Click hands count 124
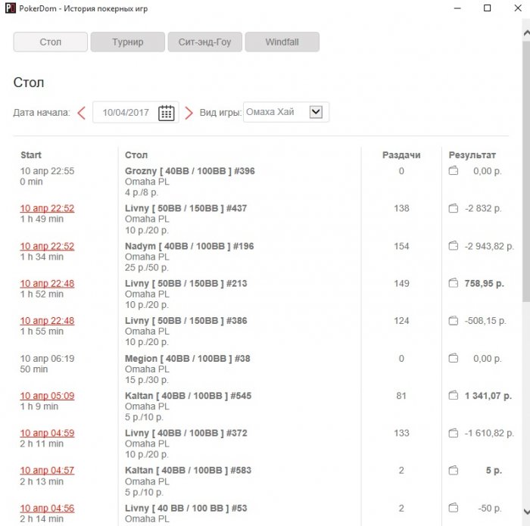The width and height of the screenshot is (530, 526). [x=401, y=321]
